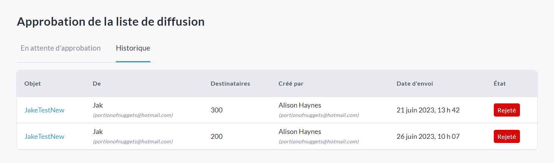Screen dimensions: 554x163
Task: Sort by the Destinataires column header
Action: click(x=230, y=84)
